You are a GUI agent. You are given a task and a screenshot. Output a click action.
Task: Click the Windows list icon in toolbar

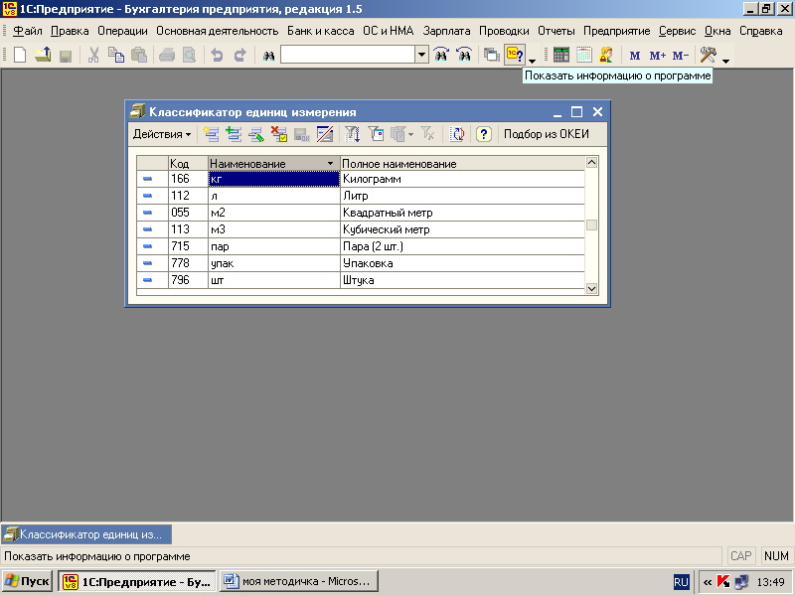pos(491,55)
